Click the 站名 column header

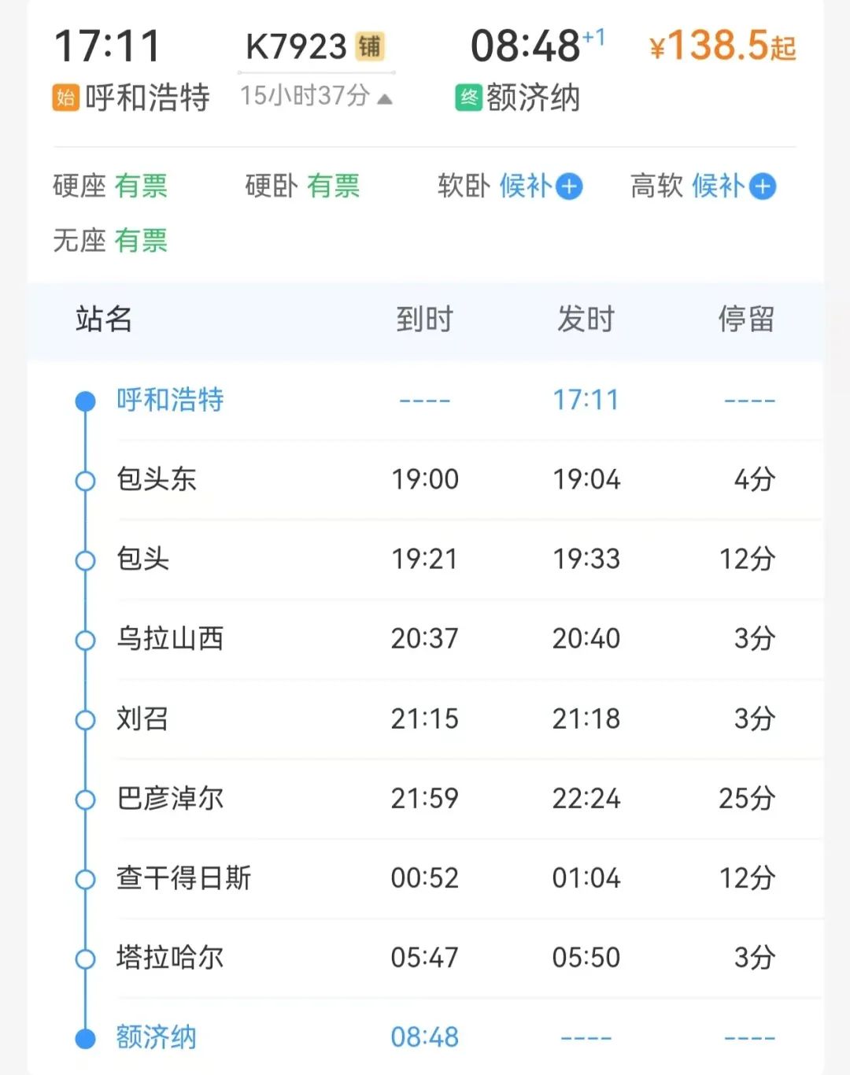tap(104, 320)
